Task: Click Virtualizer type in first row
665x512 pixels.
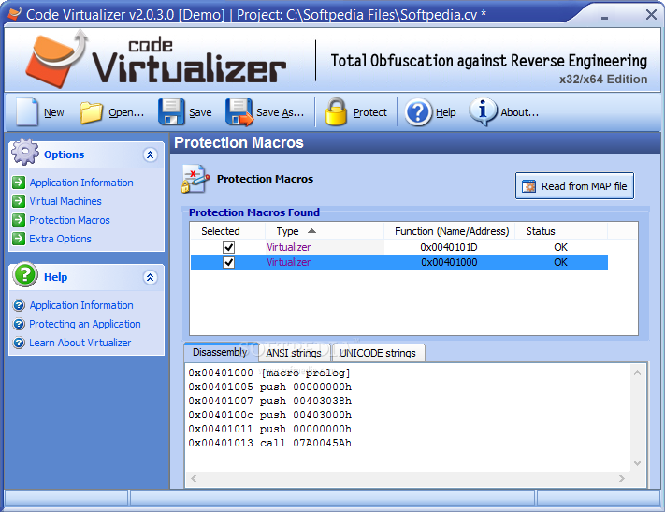Action: [288, 247]
